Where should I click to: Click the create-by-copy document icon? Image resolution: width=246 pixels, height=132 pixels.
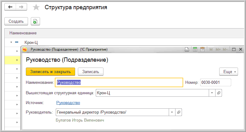35,21
